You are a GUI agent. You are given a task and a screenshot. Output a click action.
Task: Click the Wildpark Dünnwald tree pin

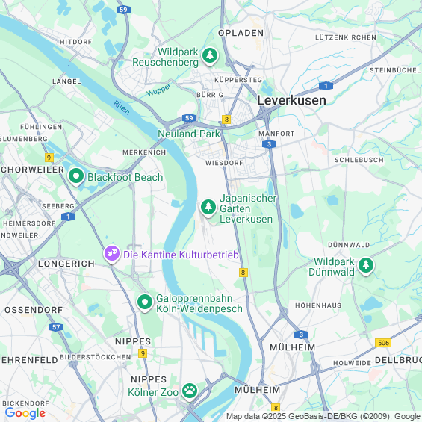(366, 266)
